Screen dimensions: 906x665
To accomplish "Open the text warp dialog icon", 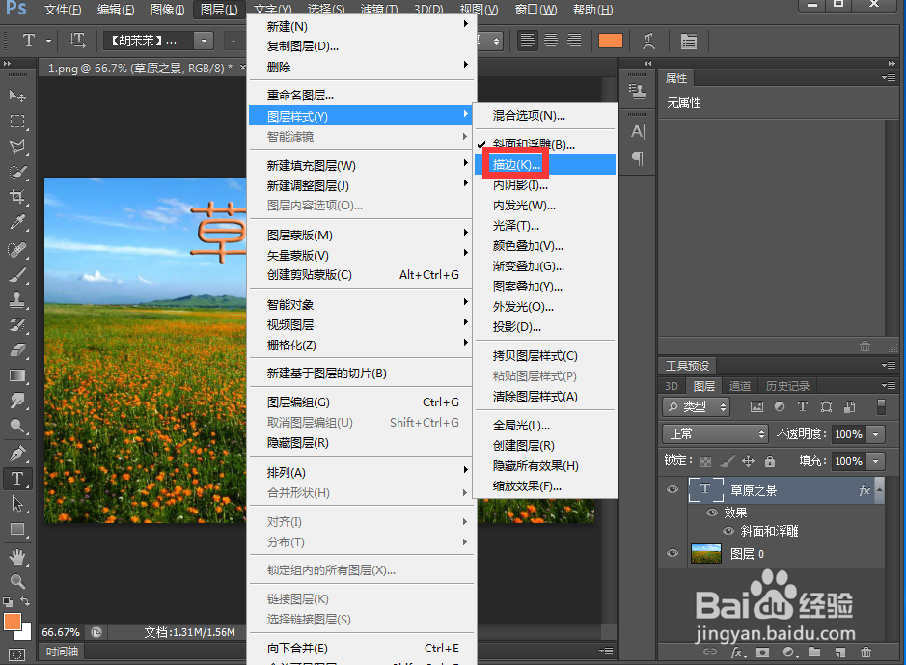I will point(647,41).
